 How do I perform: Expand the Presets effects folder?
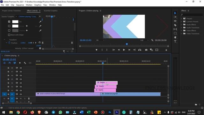point(181,19)
